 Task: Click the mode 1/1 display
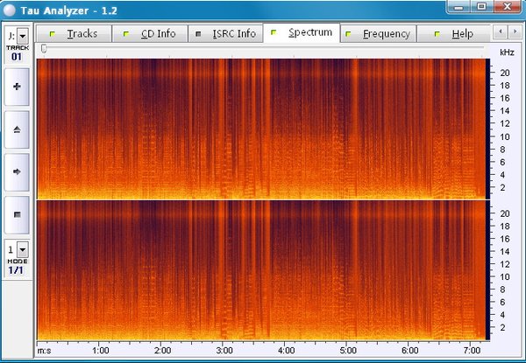[x=16, y=270]
